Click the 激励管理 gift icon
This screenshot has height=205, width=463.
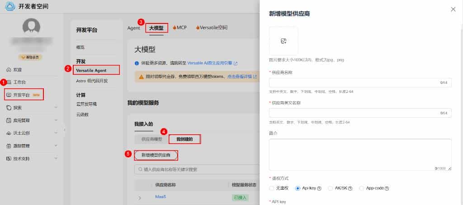(x=9, y=146)
